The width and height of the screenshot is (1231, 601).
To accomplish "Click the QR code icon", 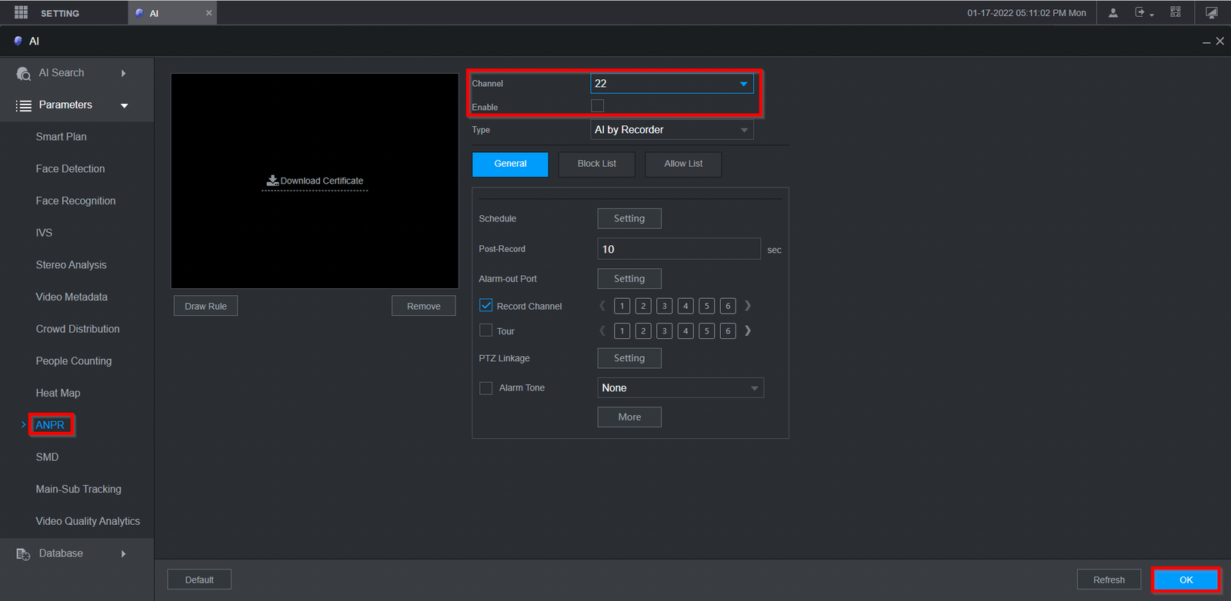I will click(1176, 12).
